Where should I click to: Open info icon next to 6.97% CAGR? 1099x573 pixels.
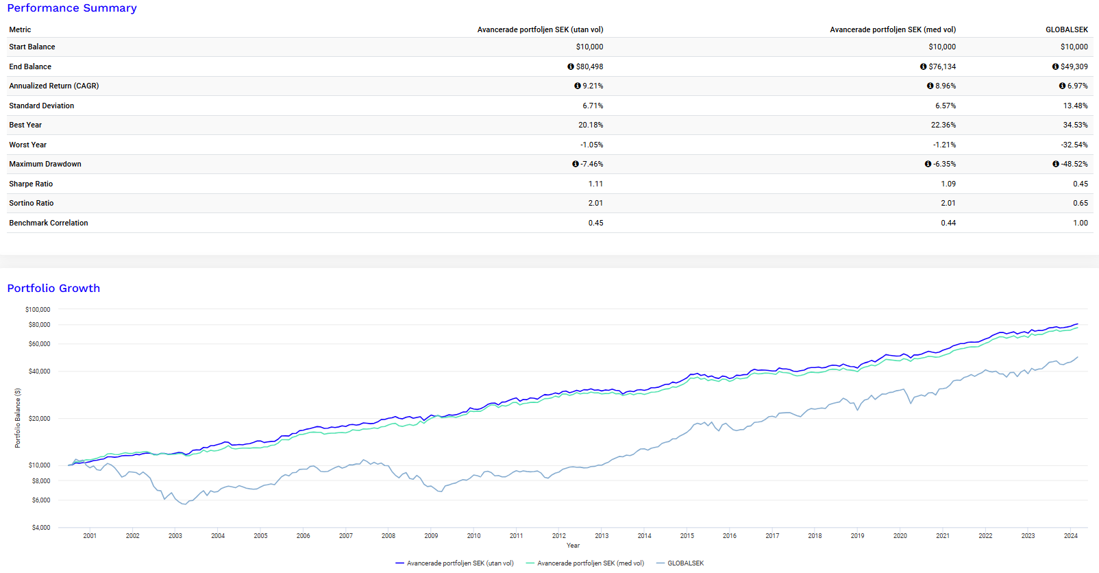click(1062, 86)
